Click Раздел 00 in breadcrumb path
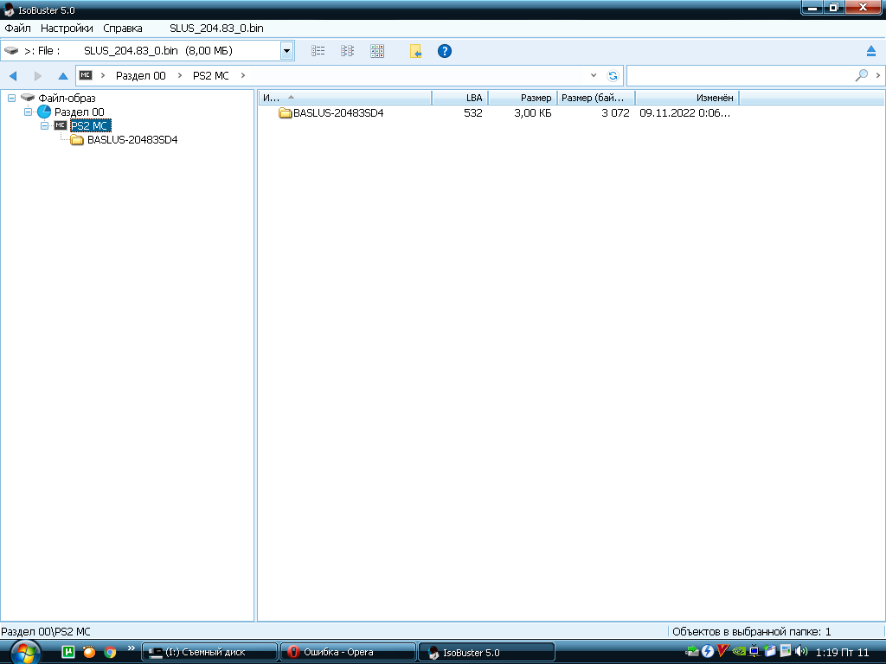Viewport: 886px width, 664px height. pyautogui.click(x=141, y=76)
